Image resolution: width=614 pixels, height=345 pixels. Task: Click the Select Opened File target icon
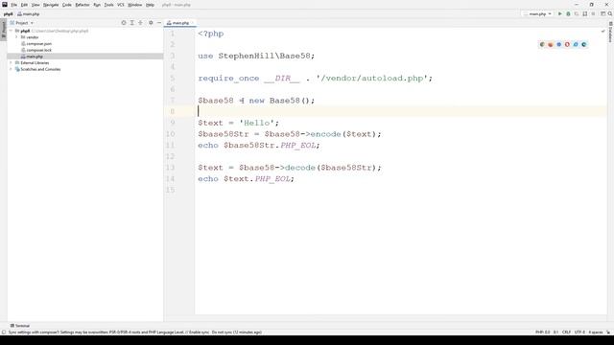point(124,23)
